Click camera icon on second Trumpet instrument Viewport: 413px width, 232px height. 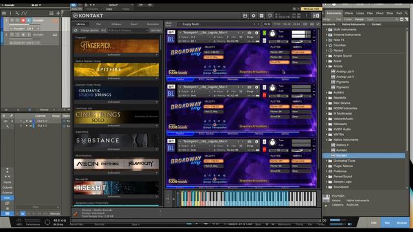click(249, 88)
